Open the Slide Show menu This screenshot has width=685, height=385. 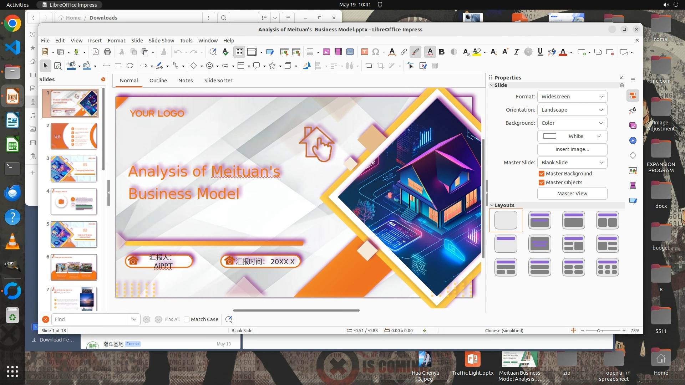coord(161,41)
